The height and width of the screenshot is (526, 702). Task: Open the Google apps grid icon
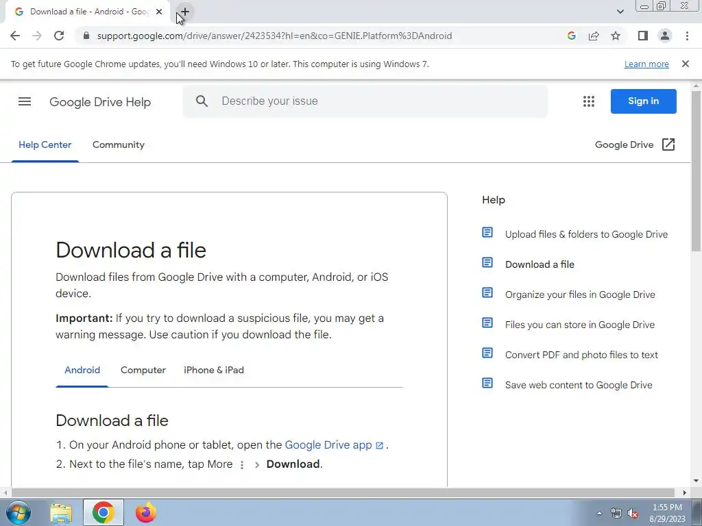click(x=589, y=101)
